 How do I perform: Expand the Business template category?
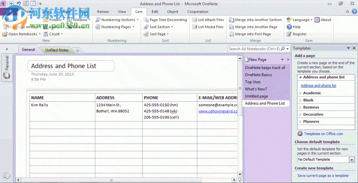[x=300, y=107]
